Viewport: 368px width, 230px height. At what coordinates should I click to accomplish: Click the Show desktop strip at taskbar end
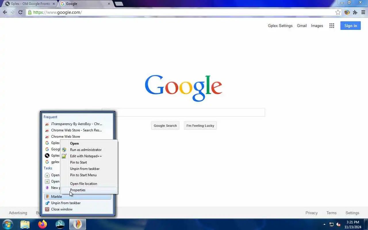pyautogui.click(x=366, y=225)
